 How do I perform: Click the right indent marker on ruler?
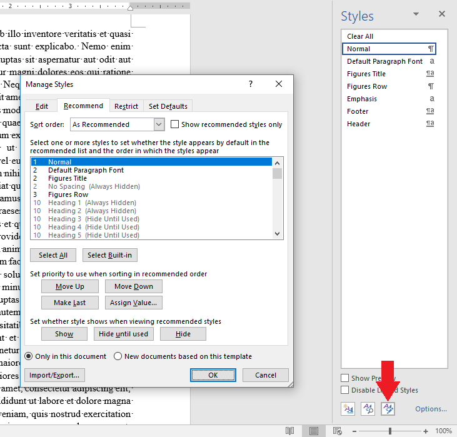(x=130, y=8)
